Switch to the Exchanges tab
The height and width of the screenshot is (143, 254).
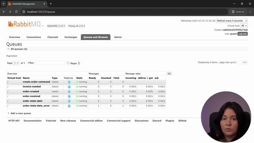pos(71,37)
